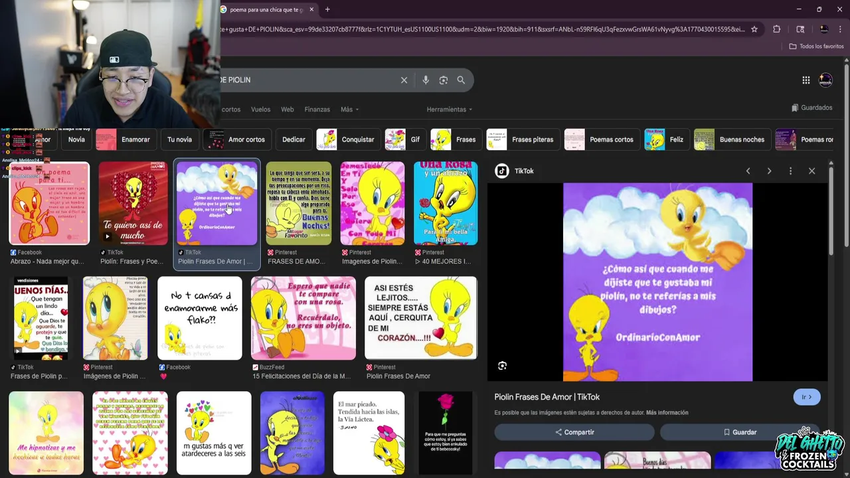The image size is (850, 478).
Task: Filter by the Tu novia chip
Action: (179, 139)
